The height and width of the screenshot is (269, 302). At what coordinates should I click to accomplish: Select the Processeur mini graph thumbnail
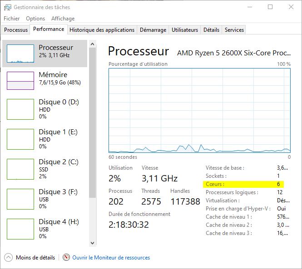20,54
